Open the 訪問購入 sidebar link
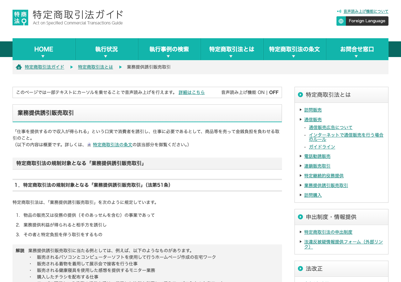Image resolution: width=401 pixels, height=282 pixels. tap(313, 195)
